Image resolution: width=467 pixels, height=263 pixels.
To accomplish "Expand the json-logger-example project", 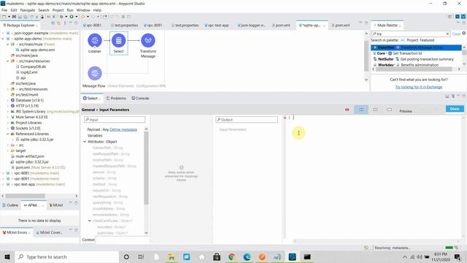I will (x=3, y=33).
